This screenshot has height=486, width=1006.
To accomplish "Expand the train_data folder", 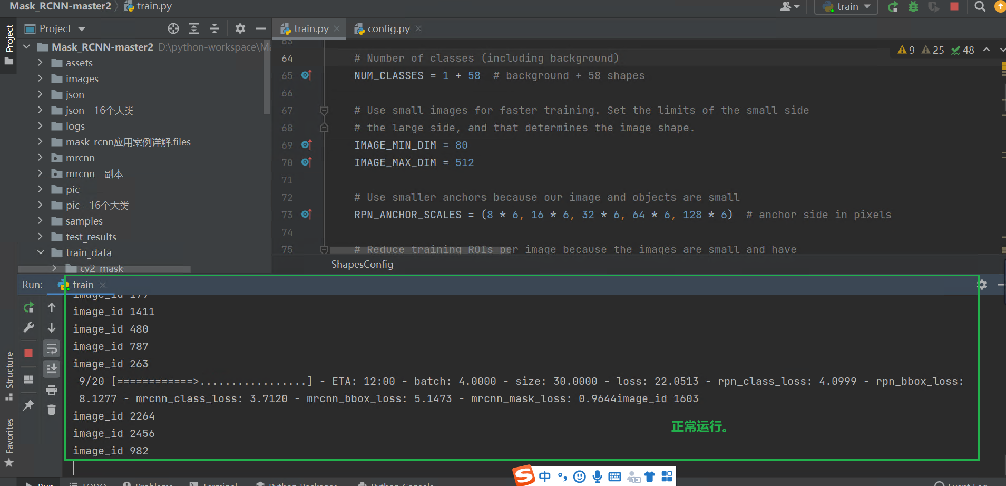I will coord(41,252).
